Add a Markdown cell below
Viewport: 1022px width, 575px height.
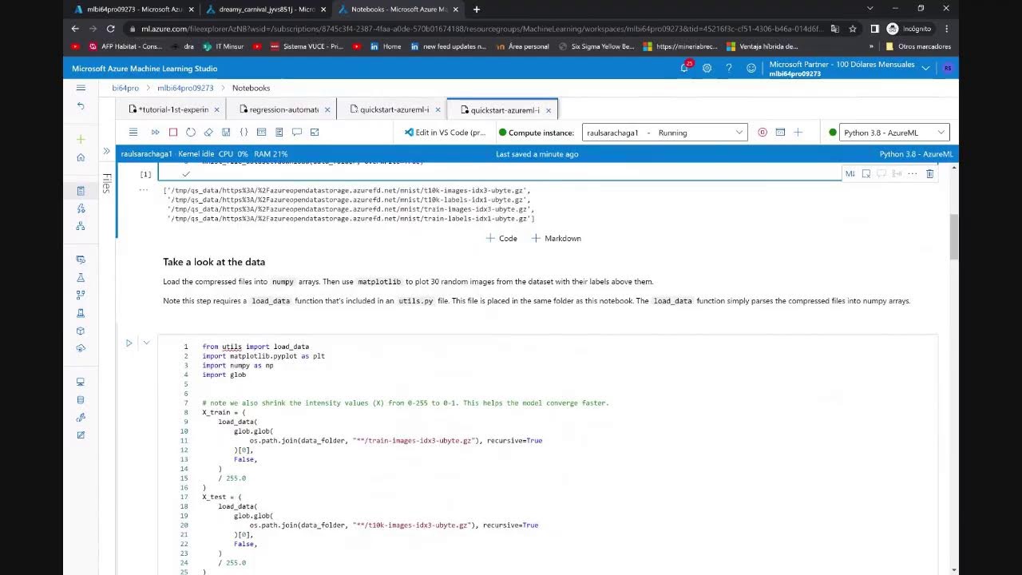coord(557,238)
